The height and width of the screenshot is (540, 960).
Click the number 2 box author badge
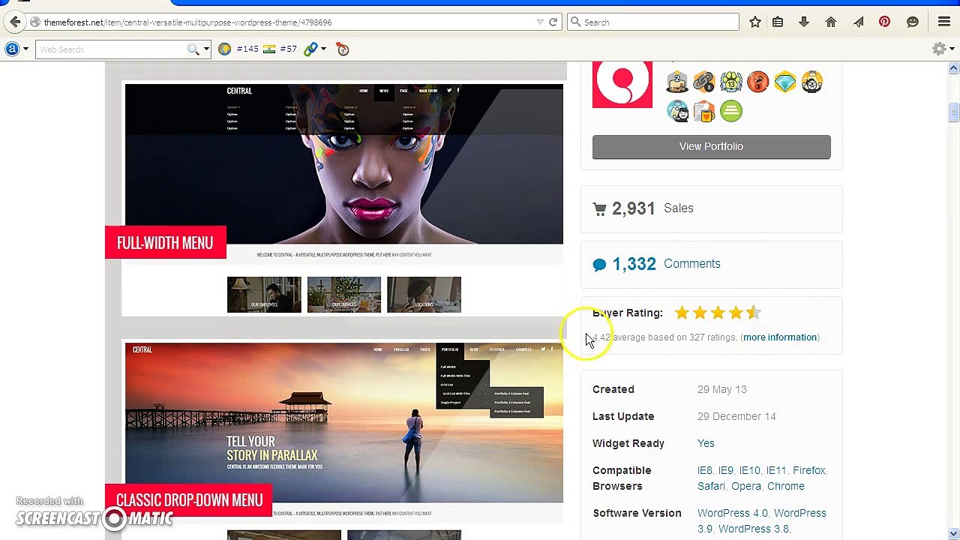677,82
